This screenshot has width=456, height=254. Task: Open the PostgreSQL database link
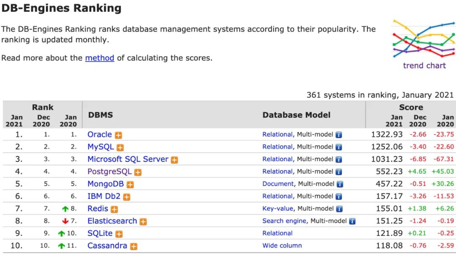tap(109, 172)
